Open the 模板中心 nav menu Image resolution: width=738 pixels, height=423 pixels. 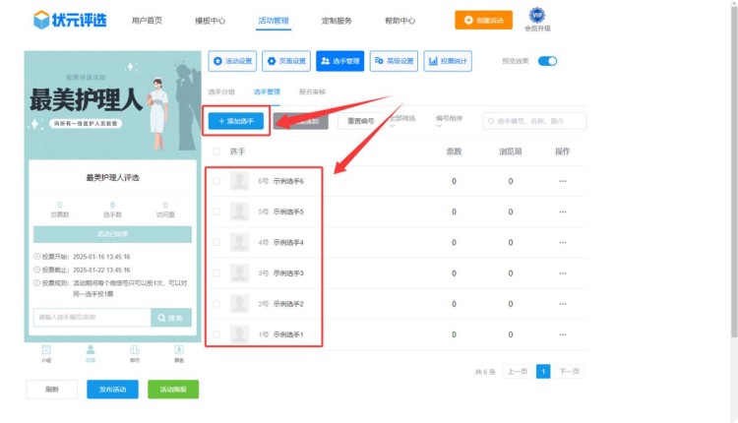(x=210, y=20)
